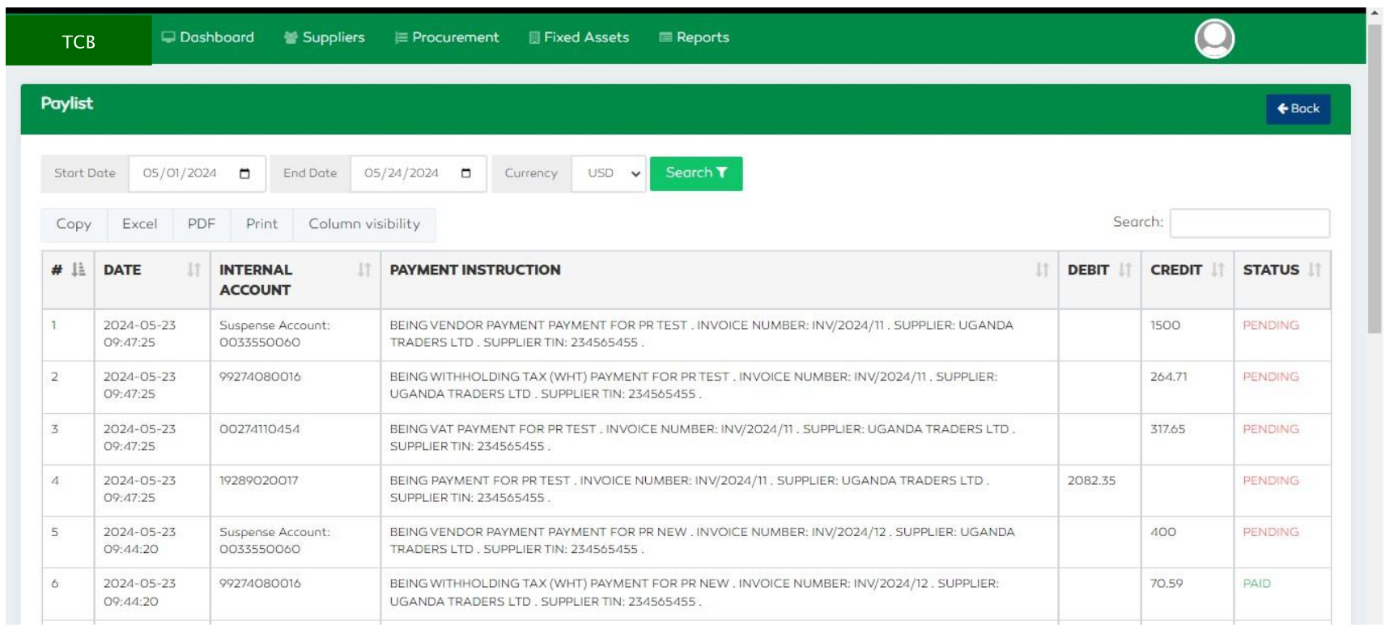This screenshot has height=630, width=1398.
Task: Sort by CREDIT column arrows
Action: (1217, 270)
